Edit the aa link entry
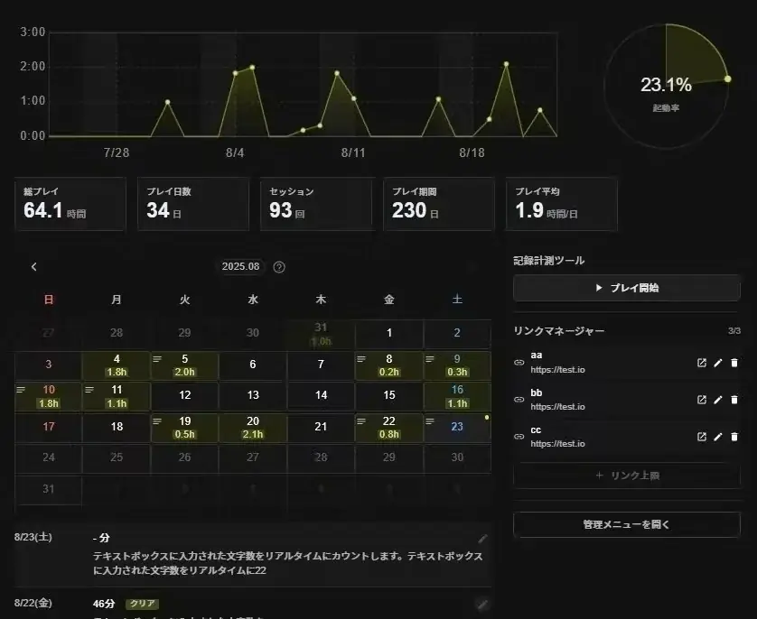Viewport: 757px width, 619px height. pos(718,363)
